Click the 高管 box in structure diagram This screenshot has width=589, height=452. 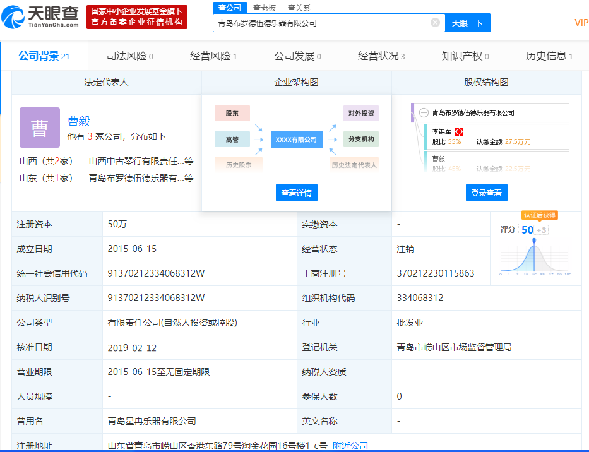[232, 140]
